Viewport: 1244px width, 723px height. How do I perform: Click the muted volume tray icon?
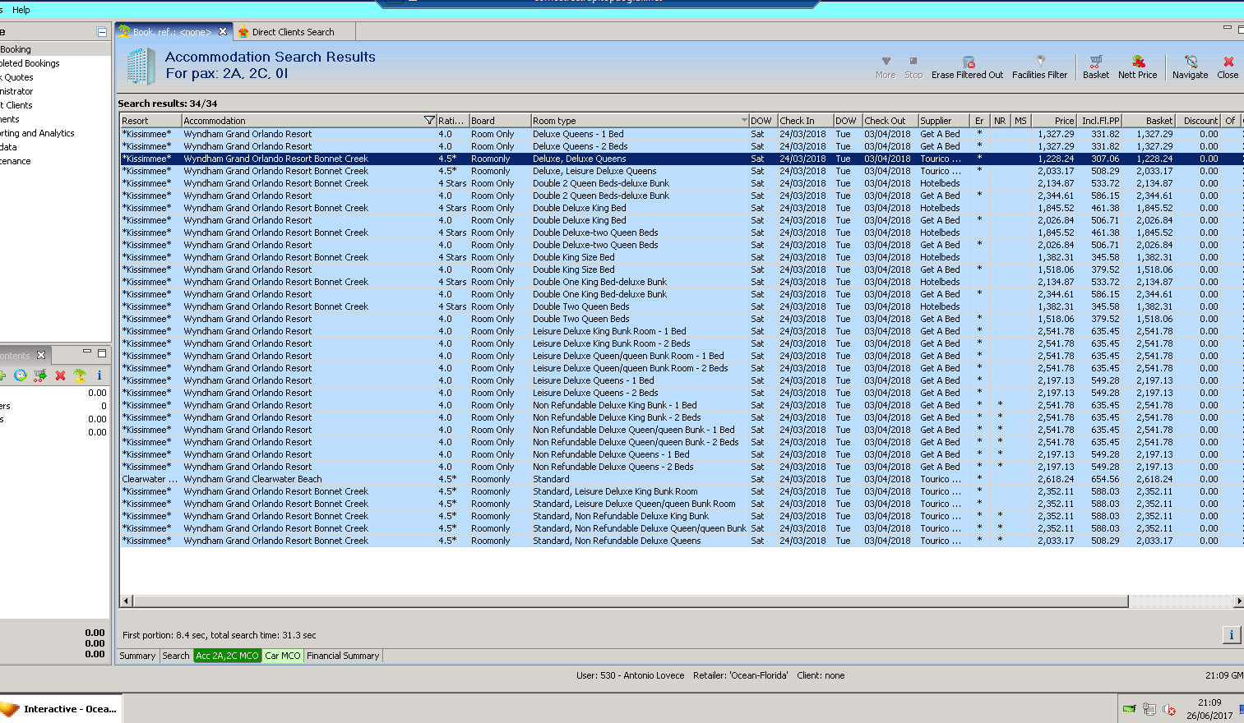[x=1169, y=710]
